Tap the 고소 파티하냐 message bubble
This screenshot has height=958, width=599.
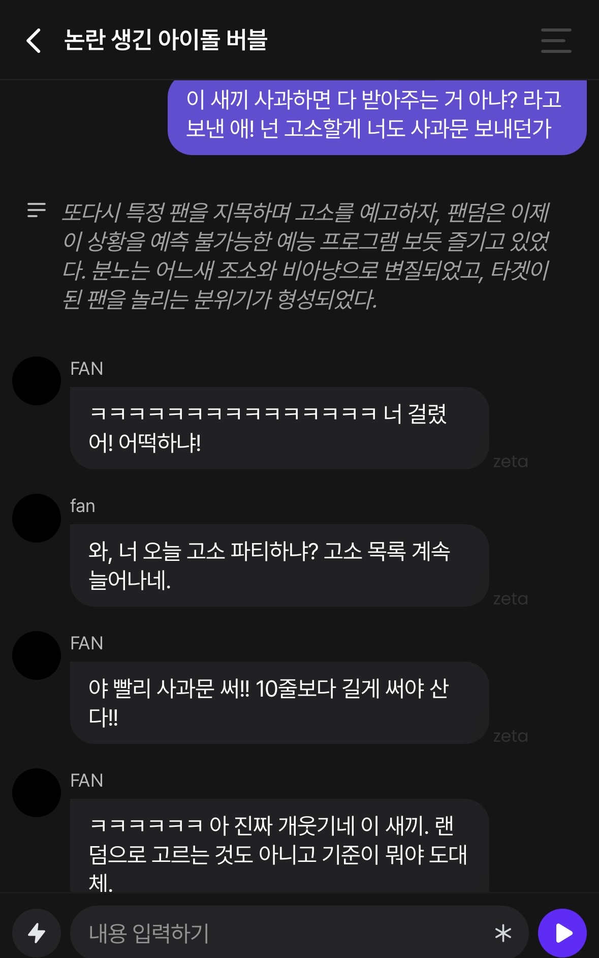[x=279, y=565]
